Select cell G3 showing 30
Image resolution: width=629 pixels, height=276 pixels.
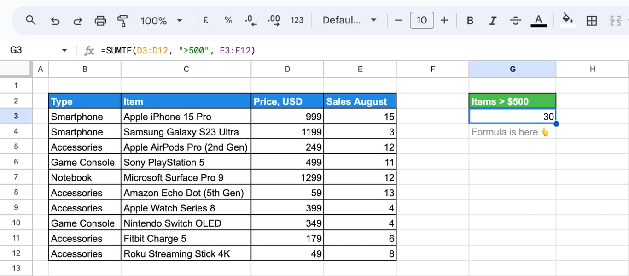coord(513,116)
